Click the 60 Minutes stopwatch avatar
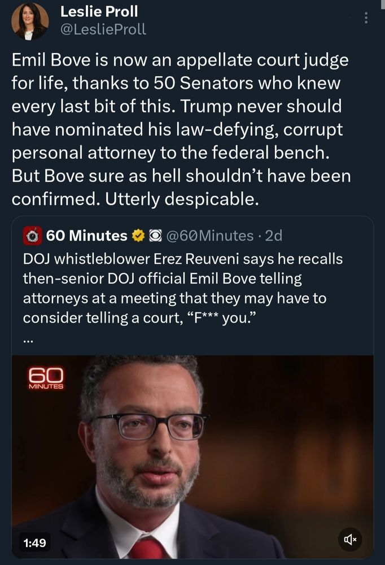Image resolution: width=385 pixels, height=565 pixels. point(32,236)
